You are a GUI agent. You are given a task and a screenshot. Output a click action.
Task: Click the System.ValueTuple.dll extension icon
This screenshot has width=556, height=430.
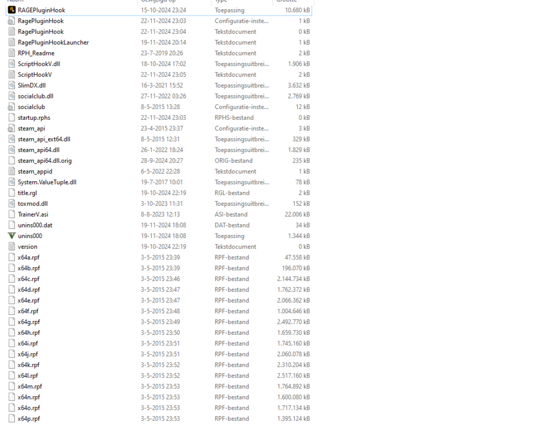(11, 182)
